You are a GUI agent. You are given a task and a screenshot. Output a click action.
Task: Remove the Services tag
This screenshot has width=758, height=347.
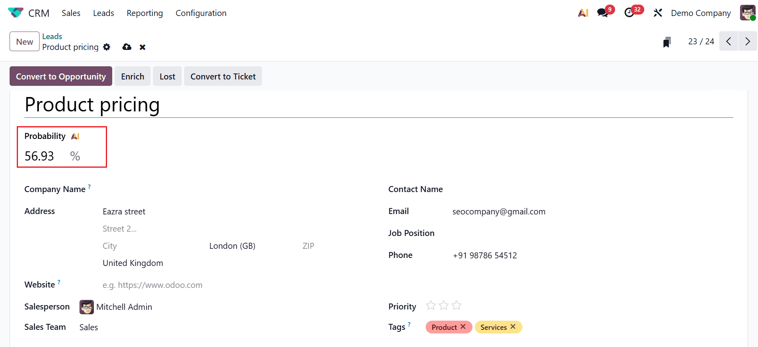point(513,327)
